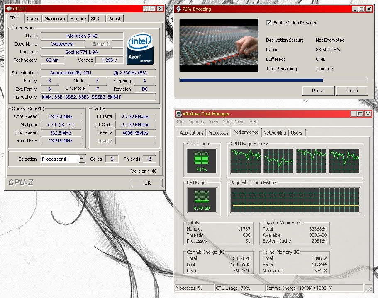Open the Task Manager File menu
The image size is (378, 298).
tap(180, 122)
